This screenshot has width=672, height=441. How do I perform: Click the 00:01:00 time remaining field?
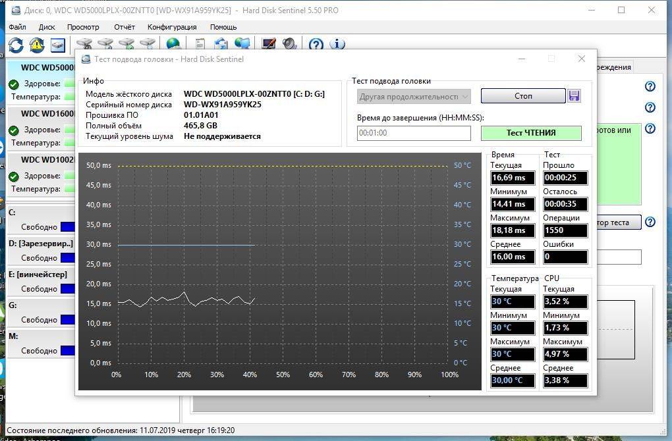pyautogui.click(x=414, y=133)
